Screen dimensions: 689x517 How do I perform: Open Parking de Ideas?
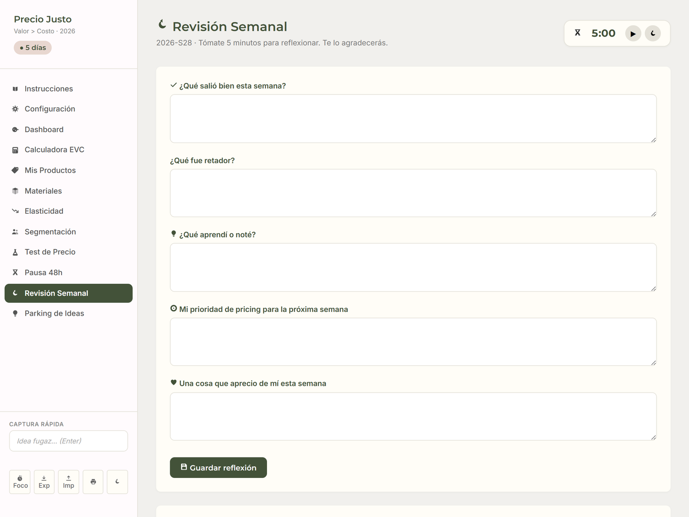click(69, 313)
